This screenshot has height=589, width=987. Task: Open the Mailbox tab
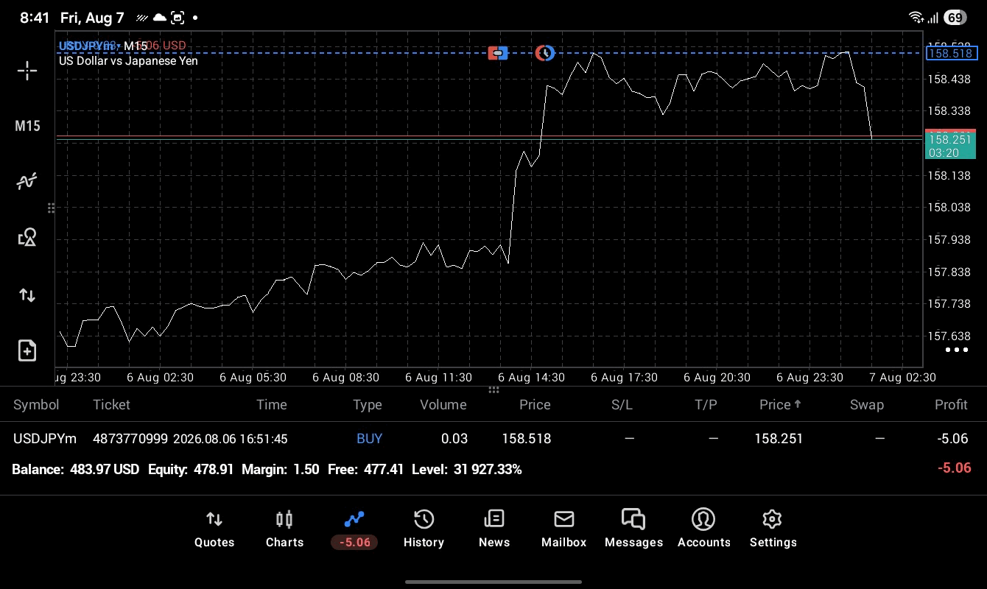[x=563, y=529]
